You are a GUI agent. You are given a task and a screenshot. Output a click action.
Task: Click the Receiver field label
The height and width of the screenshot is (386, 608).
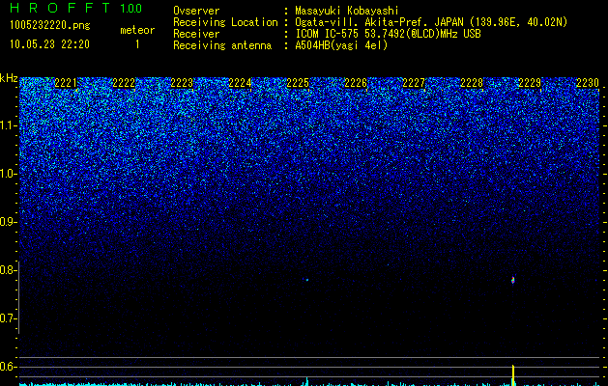click(196, 34)
